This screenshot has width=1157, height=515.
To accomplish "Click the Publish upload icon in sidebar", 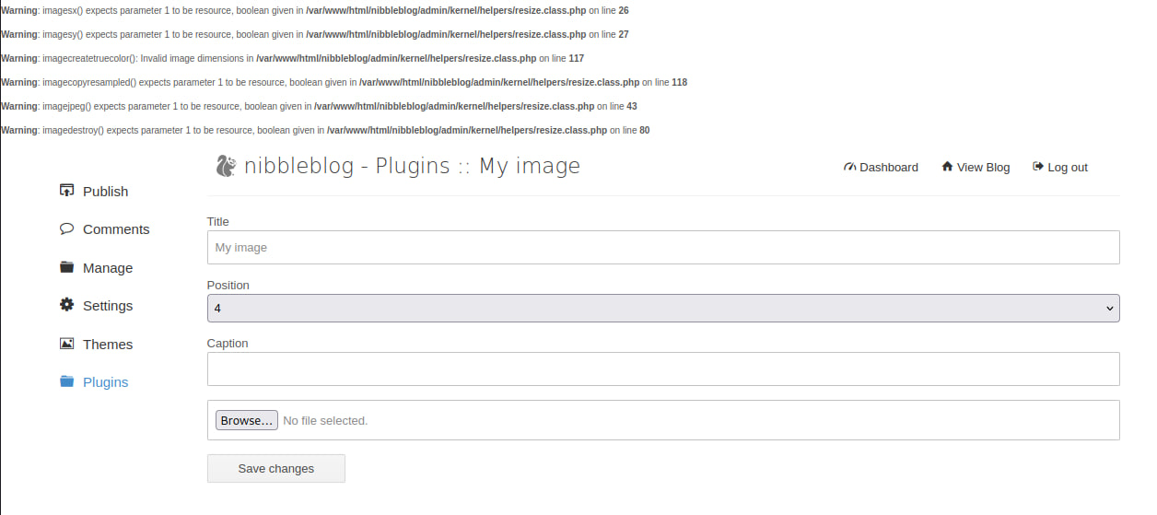I will pos(66,191).
